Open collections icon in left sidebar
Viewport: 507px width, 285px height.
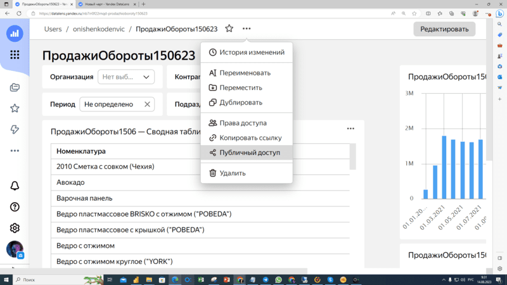(x=15, y=87)
